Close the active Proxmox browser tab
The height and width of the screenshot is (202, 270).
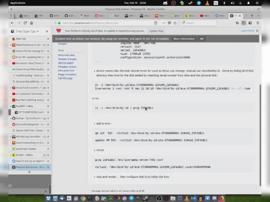pos(240,16)
